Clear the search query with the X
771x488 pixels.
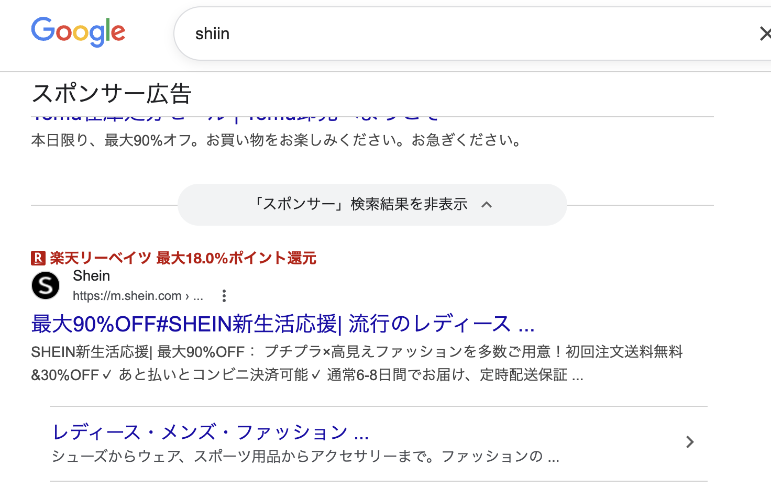point(765,34)
